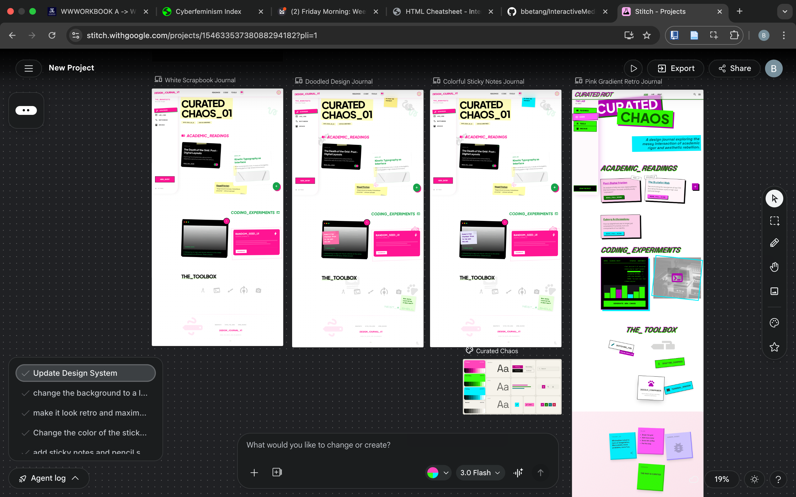Viewport: 796px width, 497px height.
Task: Click the Export button
Action: 675,68
